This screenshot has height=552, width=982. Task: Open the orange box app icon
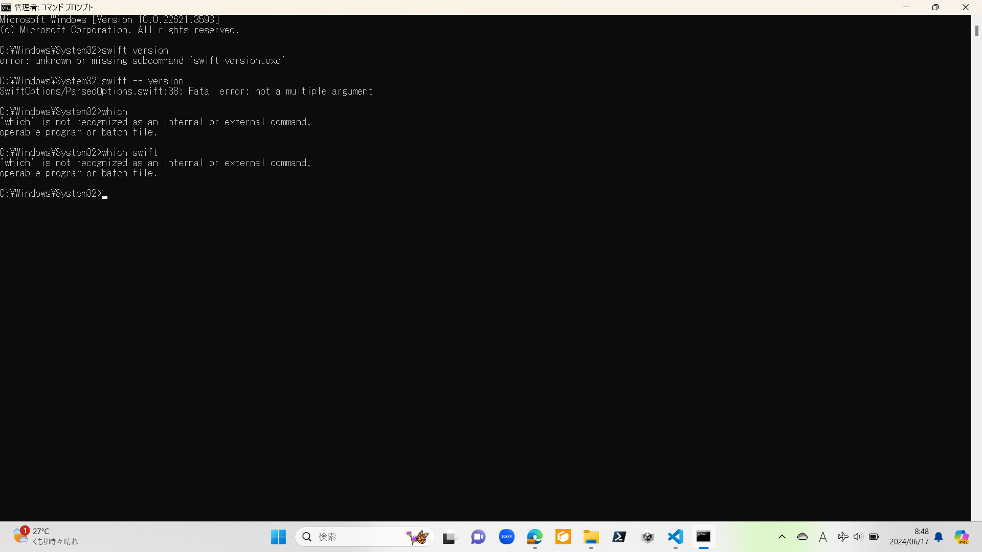[x=563, y=537]
